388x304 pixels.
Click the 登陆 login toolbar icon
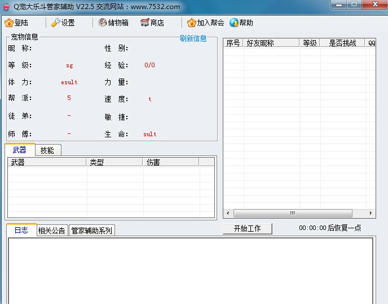pos(9,23)
